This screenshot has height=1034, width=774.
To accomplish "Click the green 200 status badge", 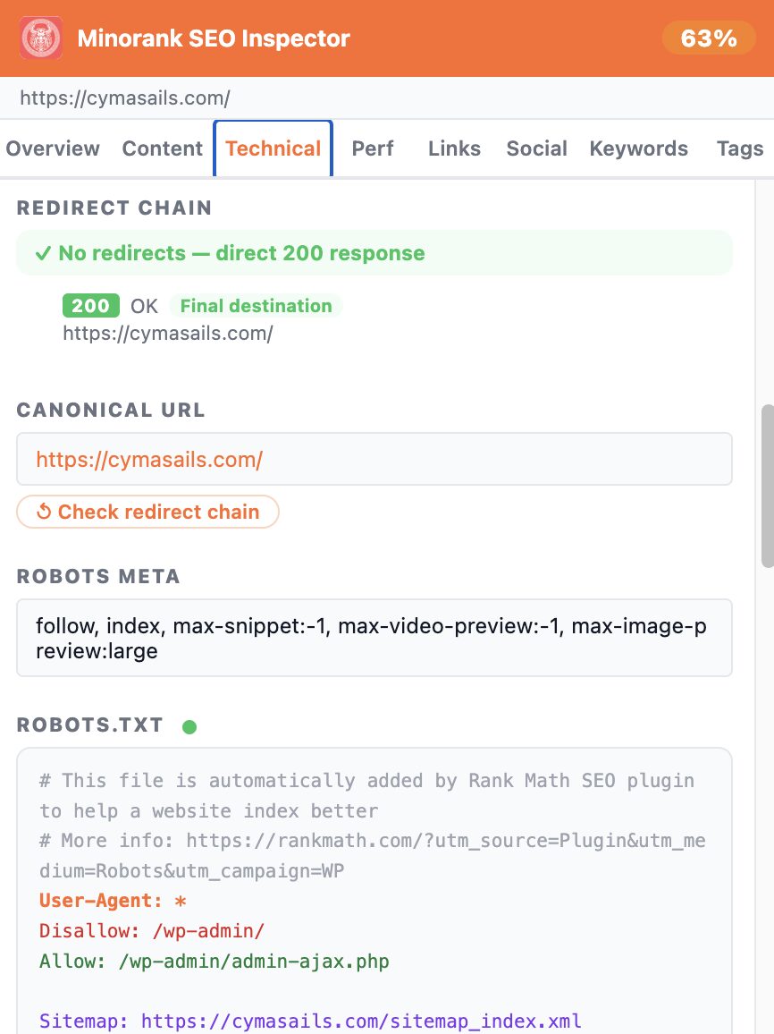I will (91, 305).
